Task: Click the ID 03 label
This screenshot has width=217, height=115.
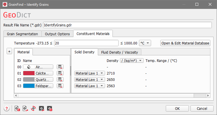Action: point(19,86)
